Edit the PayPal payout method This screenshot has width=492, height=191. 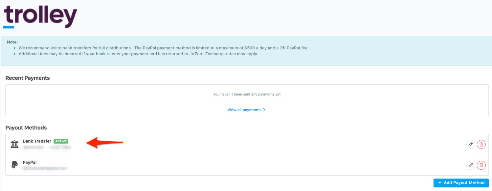[471, 165]
